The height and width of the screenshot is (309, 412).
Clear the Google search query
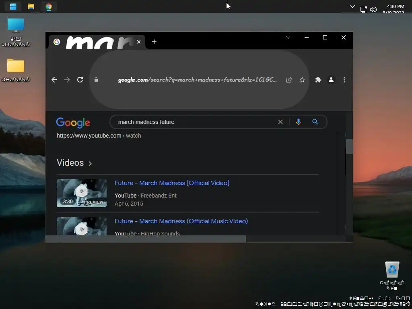[x=280, y=122]
